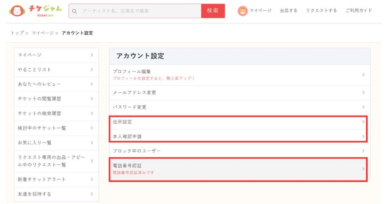Screen dimensions: 388x204
Task: Click the arrow on 電話番号認証 row
Action: (x=363, y=169)
